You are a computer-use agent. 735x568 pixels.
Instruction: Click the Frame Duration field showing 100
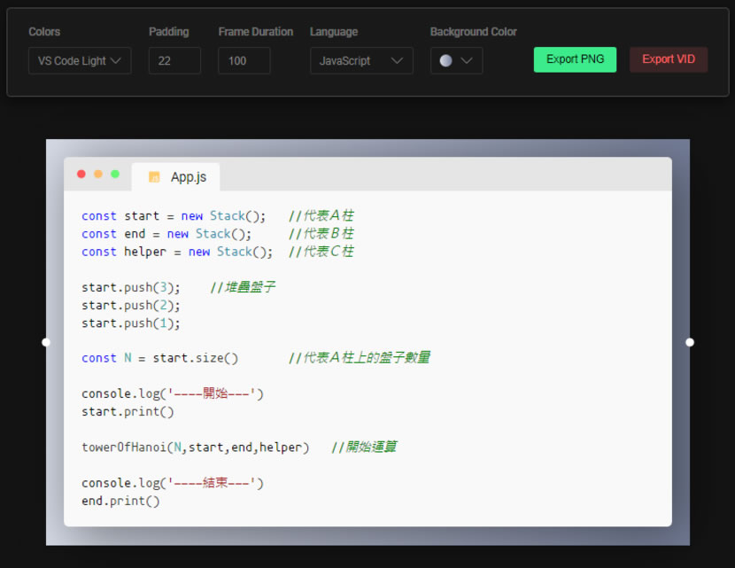pyautogui.click(x=244, y=60)
